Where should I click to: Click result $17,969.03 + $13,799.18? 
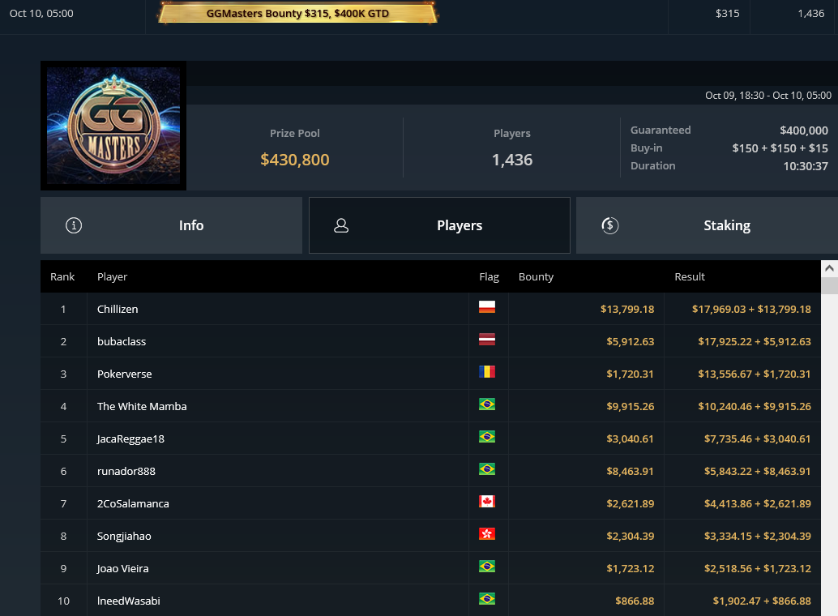[751, 309]
